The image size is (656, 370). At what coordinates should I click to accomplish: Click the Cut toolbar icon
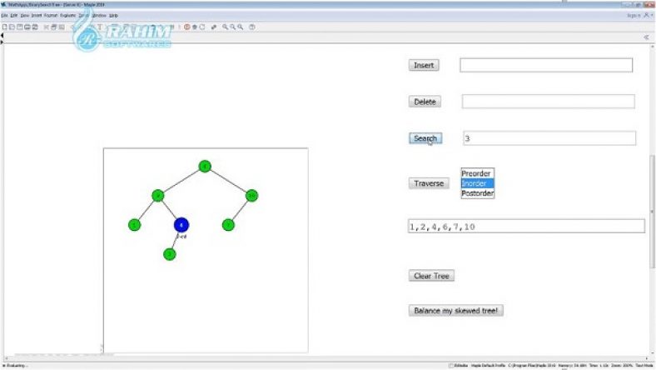[x=47, y=27]
